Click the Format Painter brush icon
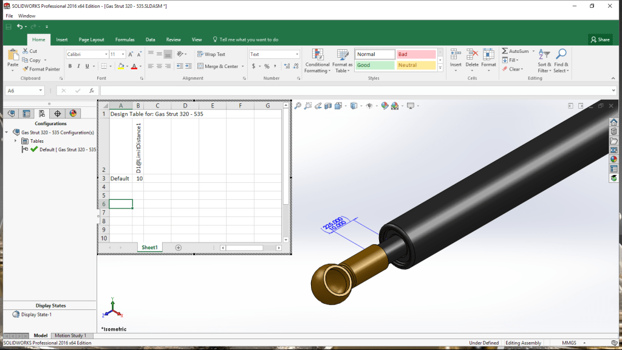 [x=26, y=69]
